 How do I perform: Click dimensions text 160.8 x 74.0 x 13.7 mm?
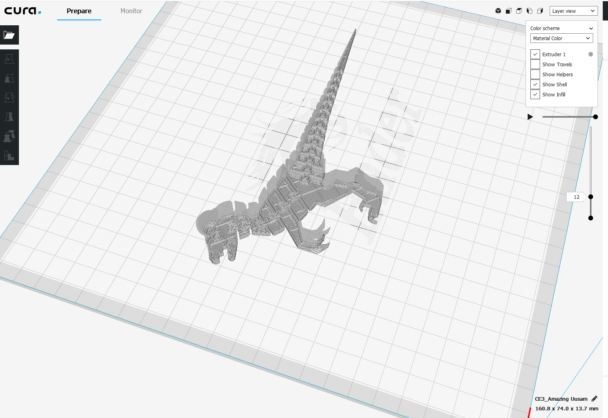tap(567, 408)
